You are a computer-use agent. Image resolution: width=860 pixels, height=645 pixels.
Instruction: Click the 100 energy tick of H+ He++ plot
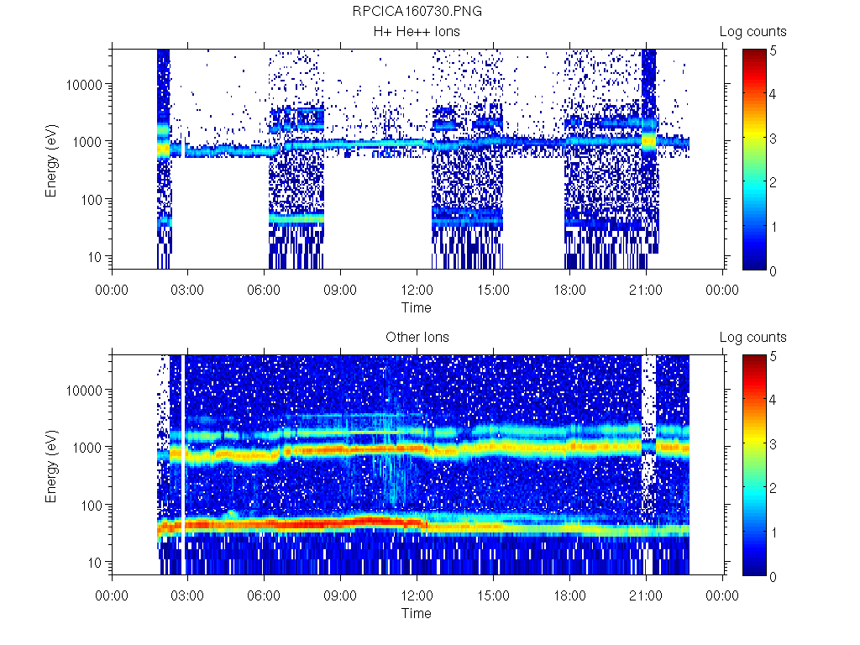click(91, 200)
